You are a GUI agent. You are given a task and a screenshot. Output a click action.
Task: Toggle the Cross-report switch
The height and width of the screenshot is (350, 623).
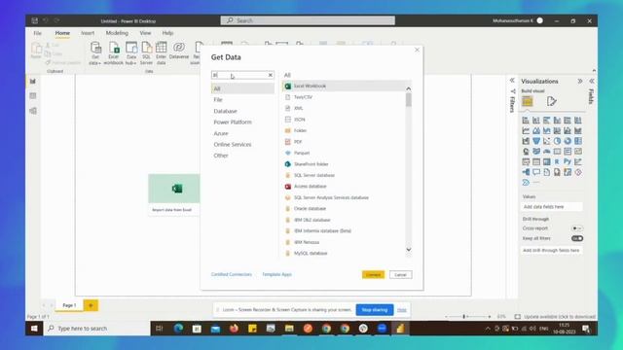click(x=577, y=228)
